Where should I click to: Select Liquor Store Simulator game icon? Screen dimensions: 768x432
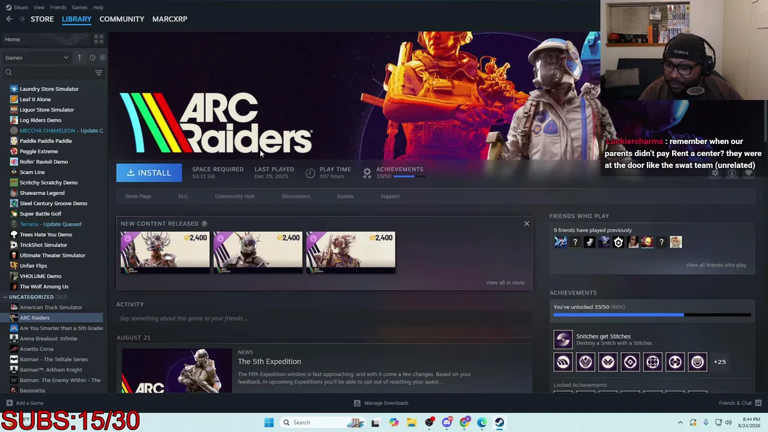(14, 110)
